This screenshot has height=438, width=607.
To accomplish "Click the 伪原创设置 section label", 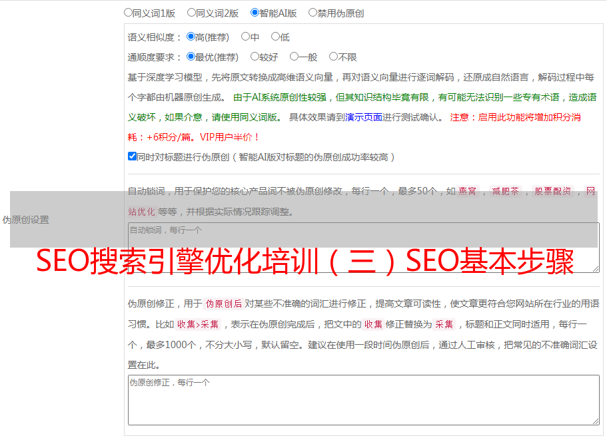I will tap(25, 220).
